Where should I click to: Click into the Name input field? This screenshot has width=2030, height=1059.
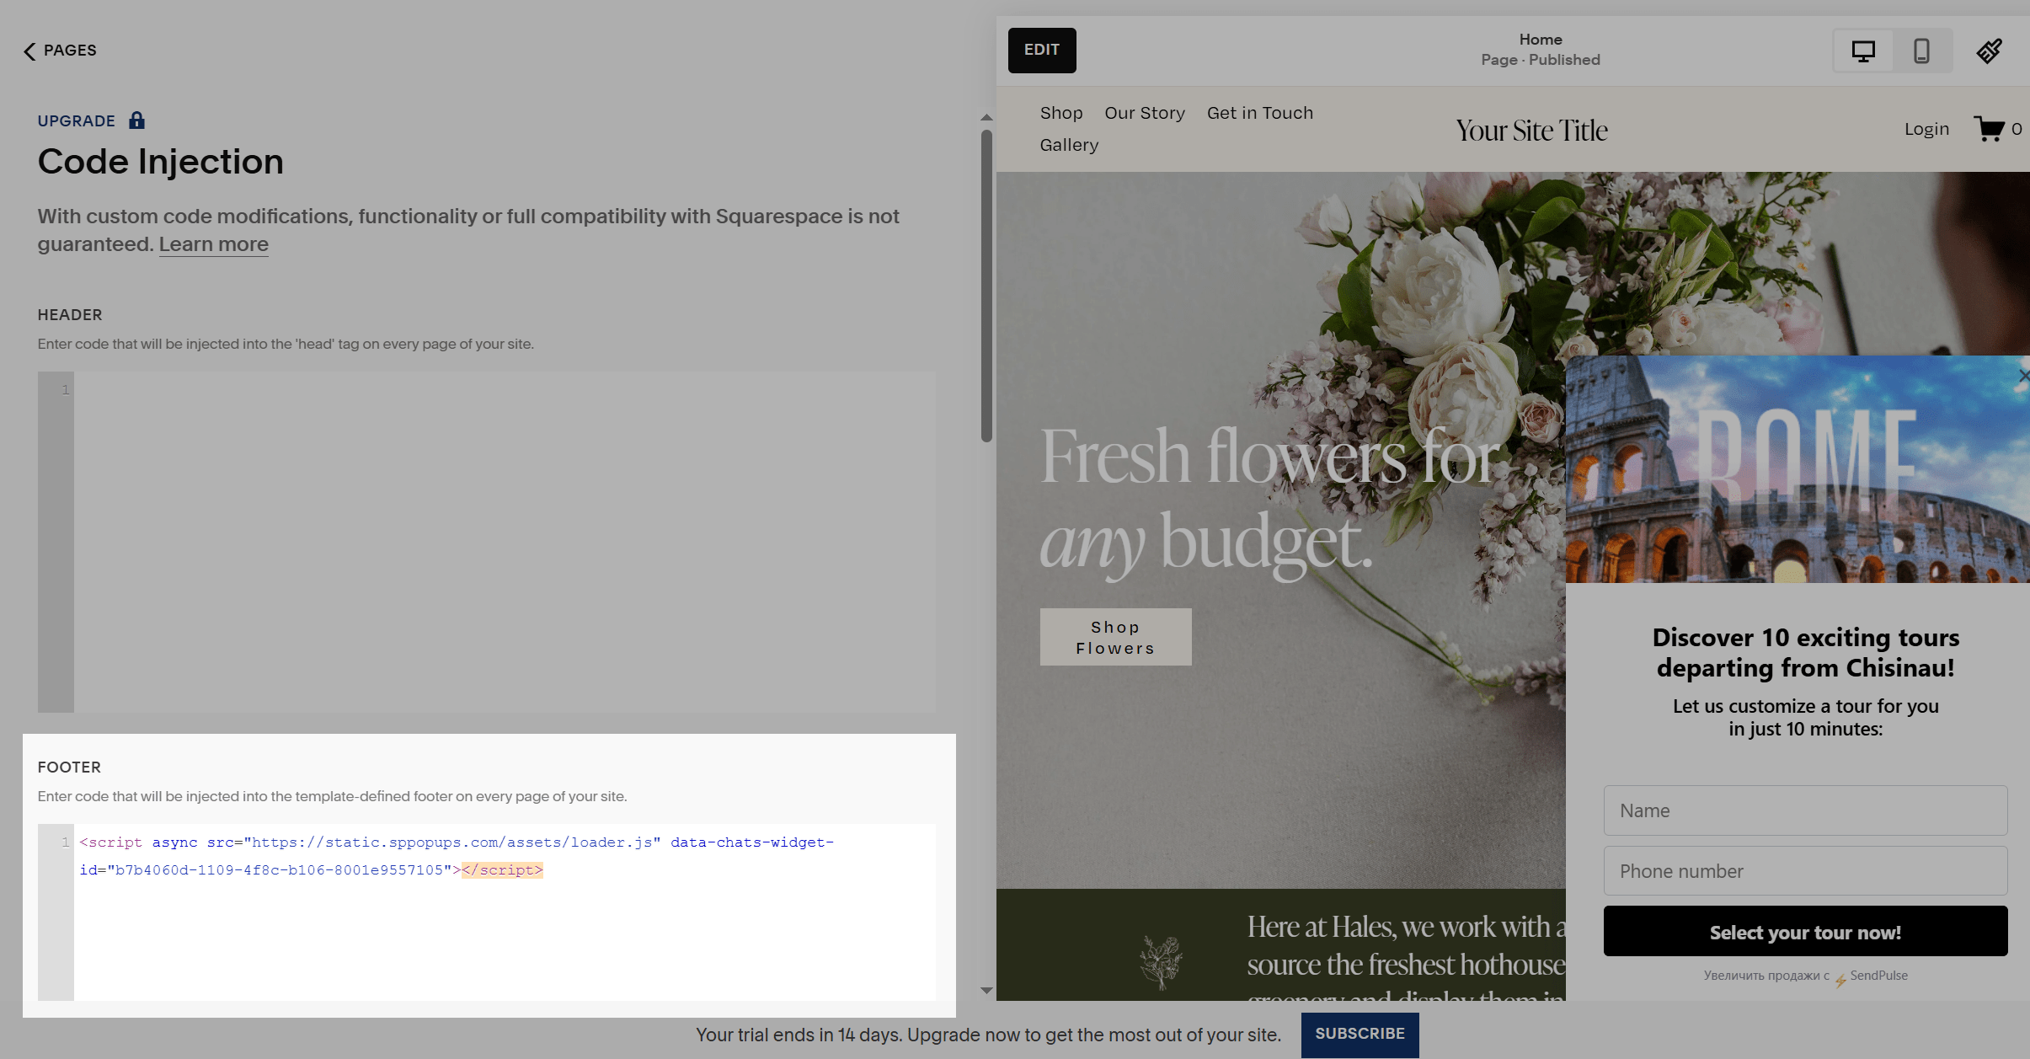[1805, 810]
